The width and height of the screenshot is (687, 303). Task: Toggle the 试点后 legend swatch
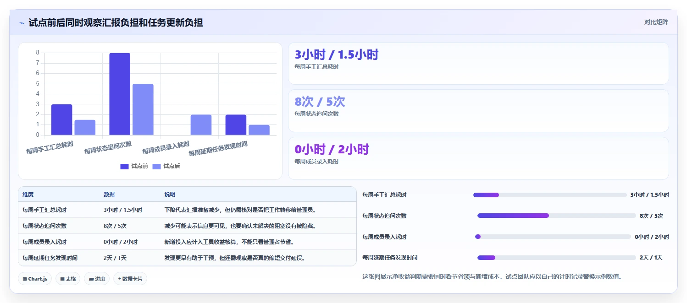tap(156, 166)
